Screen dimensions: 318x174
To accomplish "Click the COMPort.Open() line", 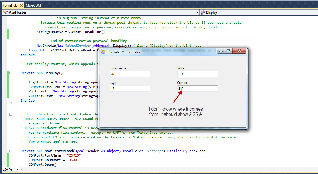I will [42, 165].
